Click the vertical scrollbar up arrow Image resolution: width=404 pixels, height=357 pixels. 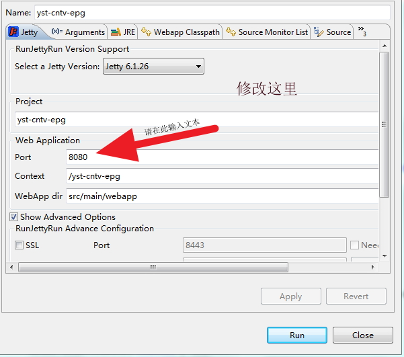[385, 46]
